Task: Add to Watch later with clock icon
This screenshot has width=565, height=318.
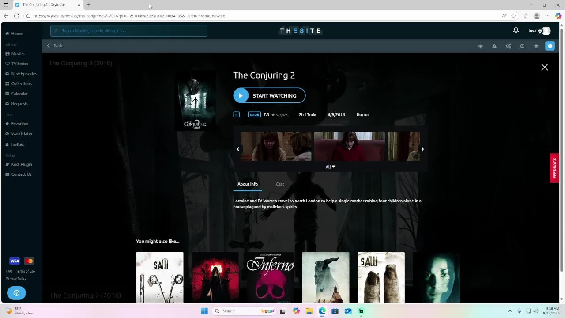Action: tap(522, 46)
